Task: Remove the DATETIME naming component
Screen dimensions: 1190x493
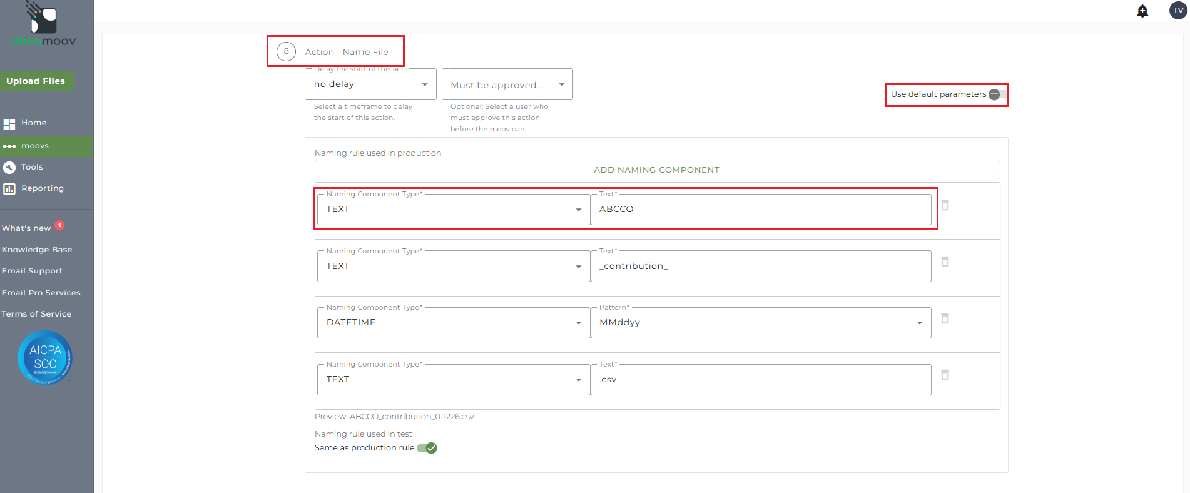Action: 945,318
